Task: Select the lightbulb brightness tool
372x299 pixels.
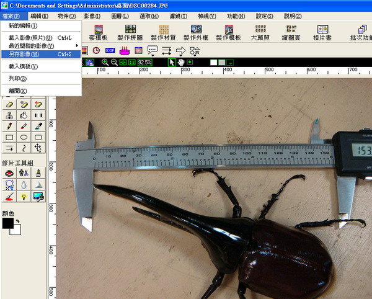Action: (x=24, y=196)
